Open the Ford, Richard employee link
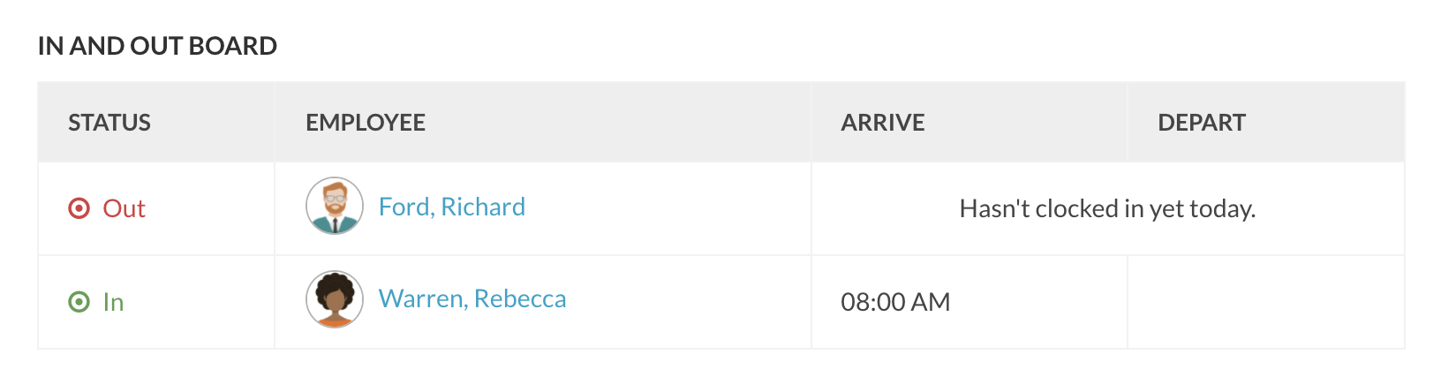The width and height of the screenshot is (1441, 392). point(452,207)
